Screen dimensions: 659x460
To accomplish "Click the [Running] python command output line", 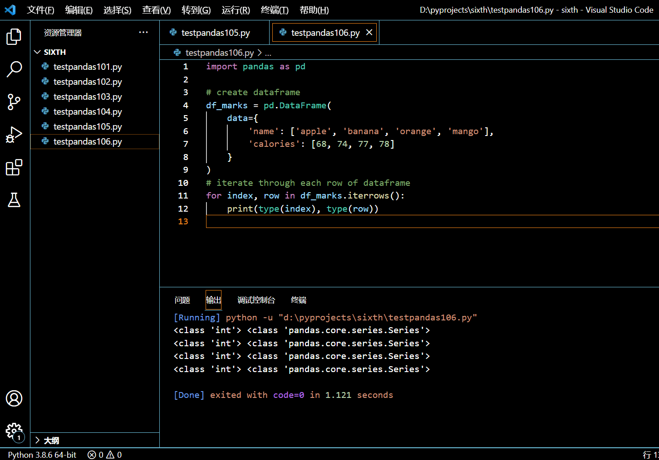I will coord(325,318).
